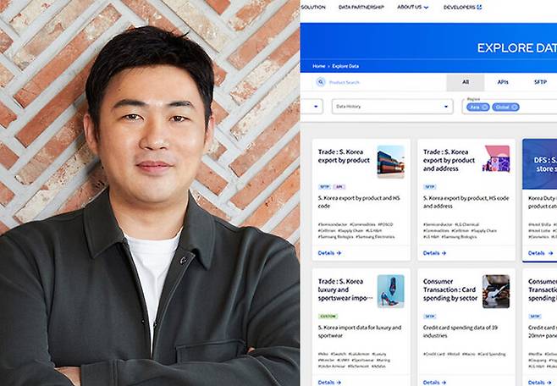Open Details on the DFS card

pyautogui.click(x=540, y=253)
